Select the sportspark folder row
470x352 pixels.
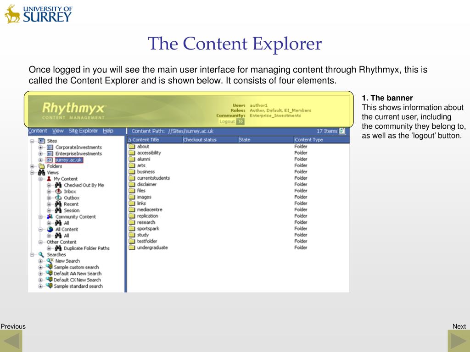click(x=238, y=228)
